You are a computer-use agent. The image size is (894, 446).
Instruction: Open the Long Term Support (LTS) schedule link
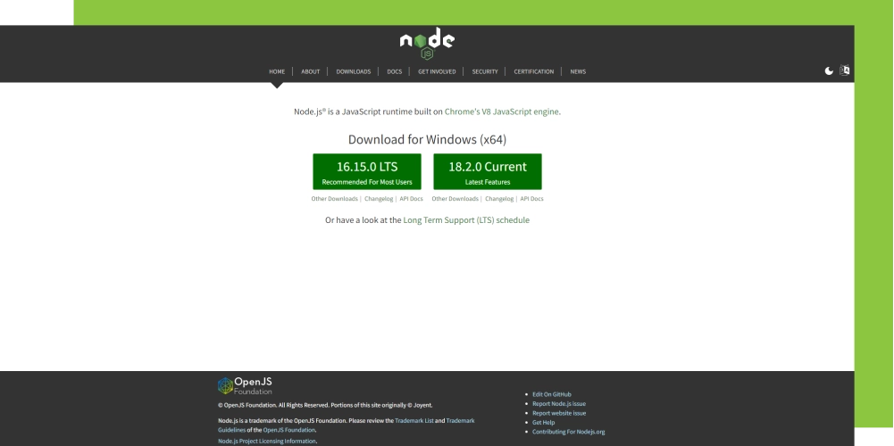pos(466,219)
